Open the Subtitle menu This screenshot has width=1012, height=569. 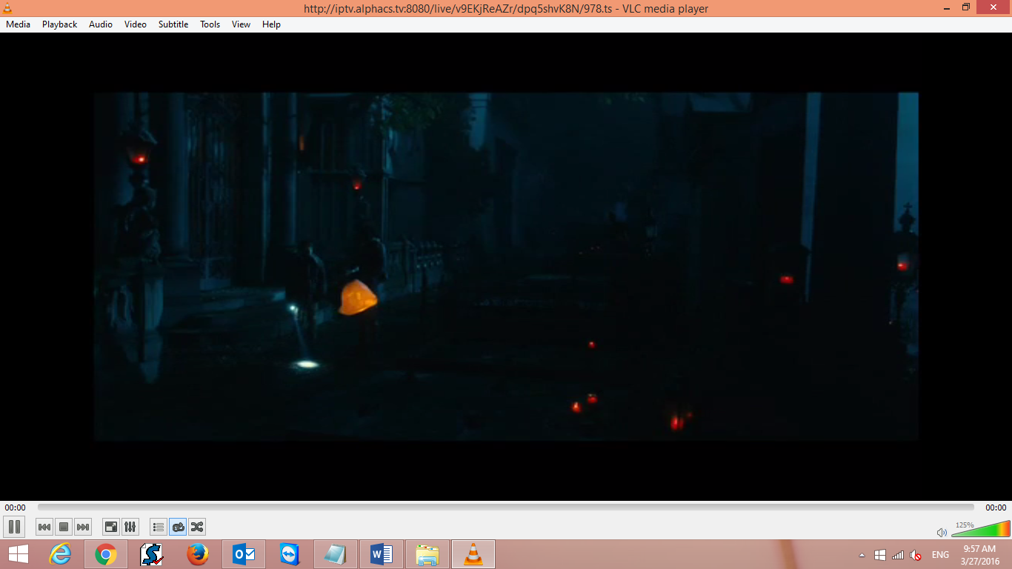(173, 24)
